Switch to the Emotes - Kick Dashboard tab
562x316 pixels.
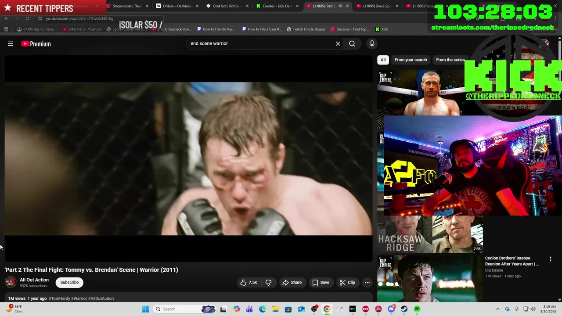point(277,6)
